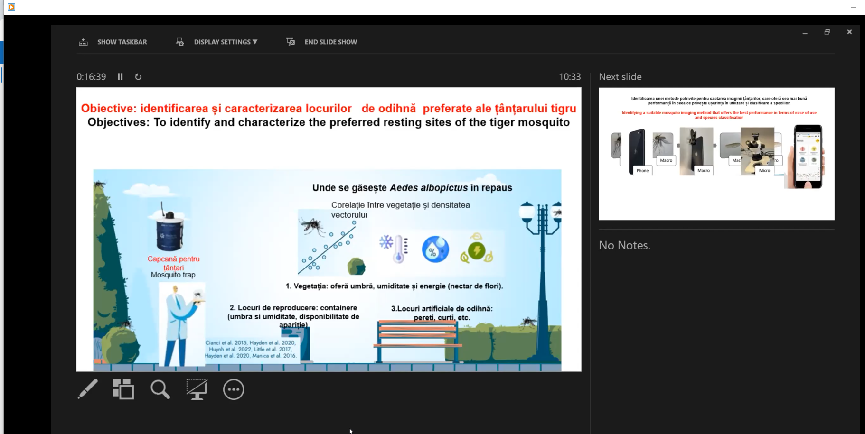Screen dimensions: 865x434
Task: Activate the zoom into slide magnifier
Action: (160, 389)
